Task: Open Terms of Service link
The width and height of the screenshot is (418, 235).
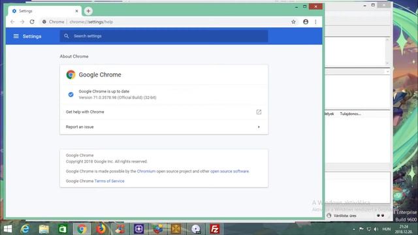Action: (109, 181)
